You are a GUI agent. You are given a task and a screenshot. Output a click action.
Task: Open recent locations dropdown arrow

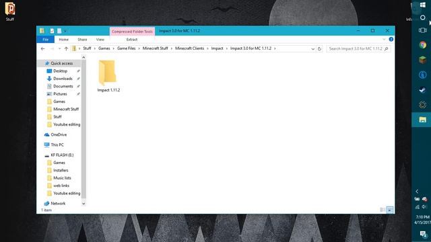(x=59, y=48)
